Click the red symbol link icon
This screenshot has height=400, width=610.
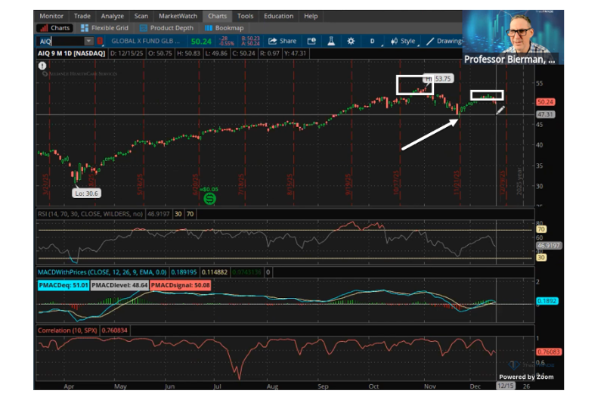(x=101, y=41)
